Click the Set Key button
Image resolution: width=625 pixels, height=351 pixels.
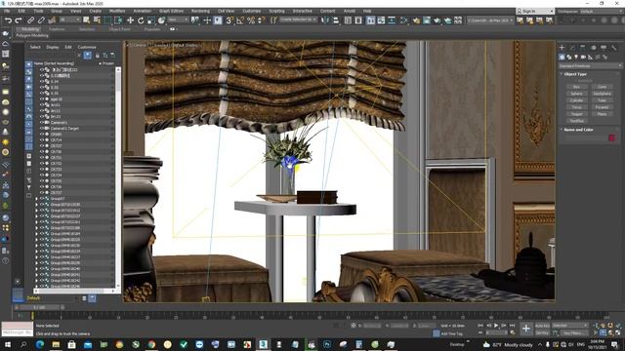click(542, 332)
